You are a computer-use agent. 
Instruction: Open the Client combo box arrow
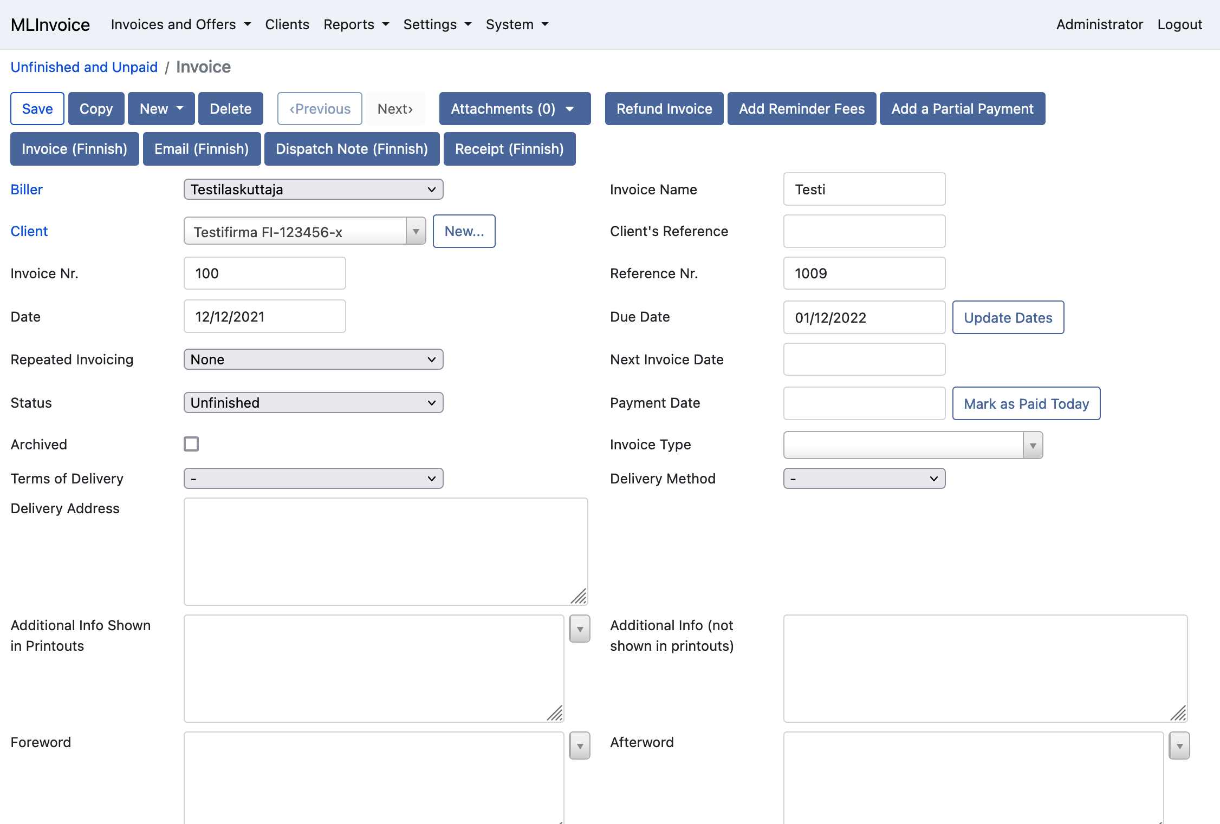416,232
